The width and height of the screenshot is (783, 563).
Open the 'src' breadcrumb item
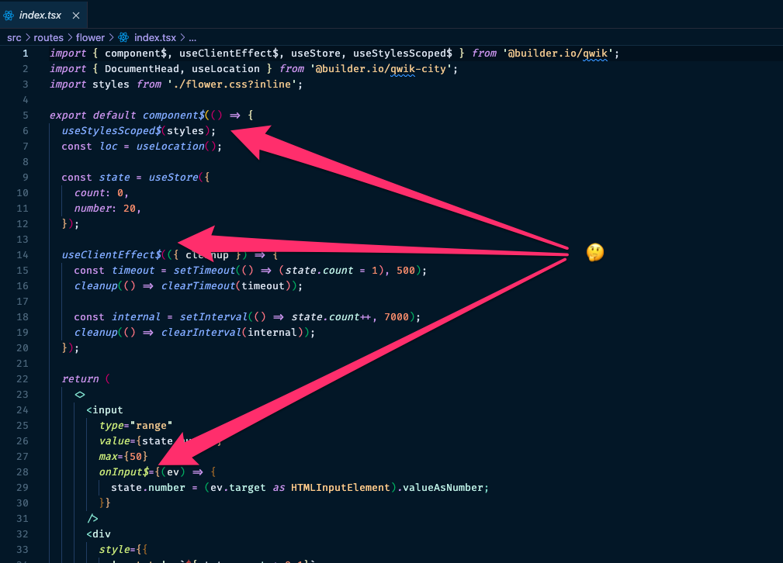[x=14, y=36]
